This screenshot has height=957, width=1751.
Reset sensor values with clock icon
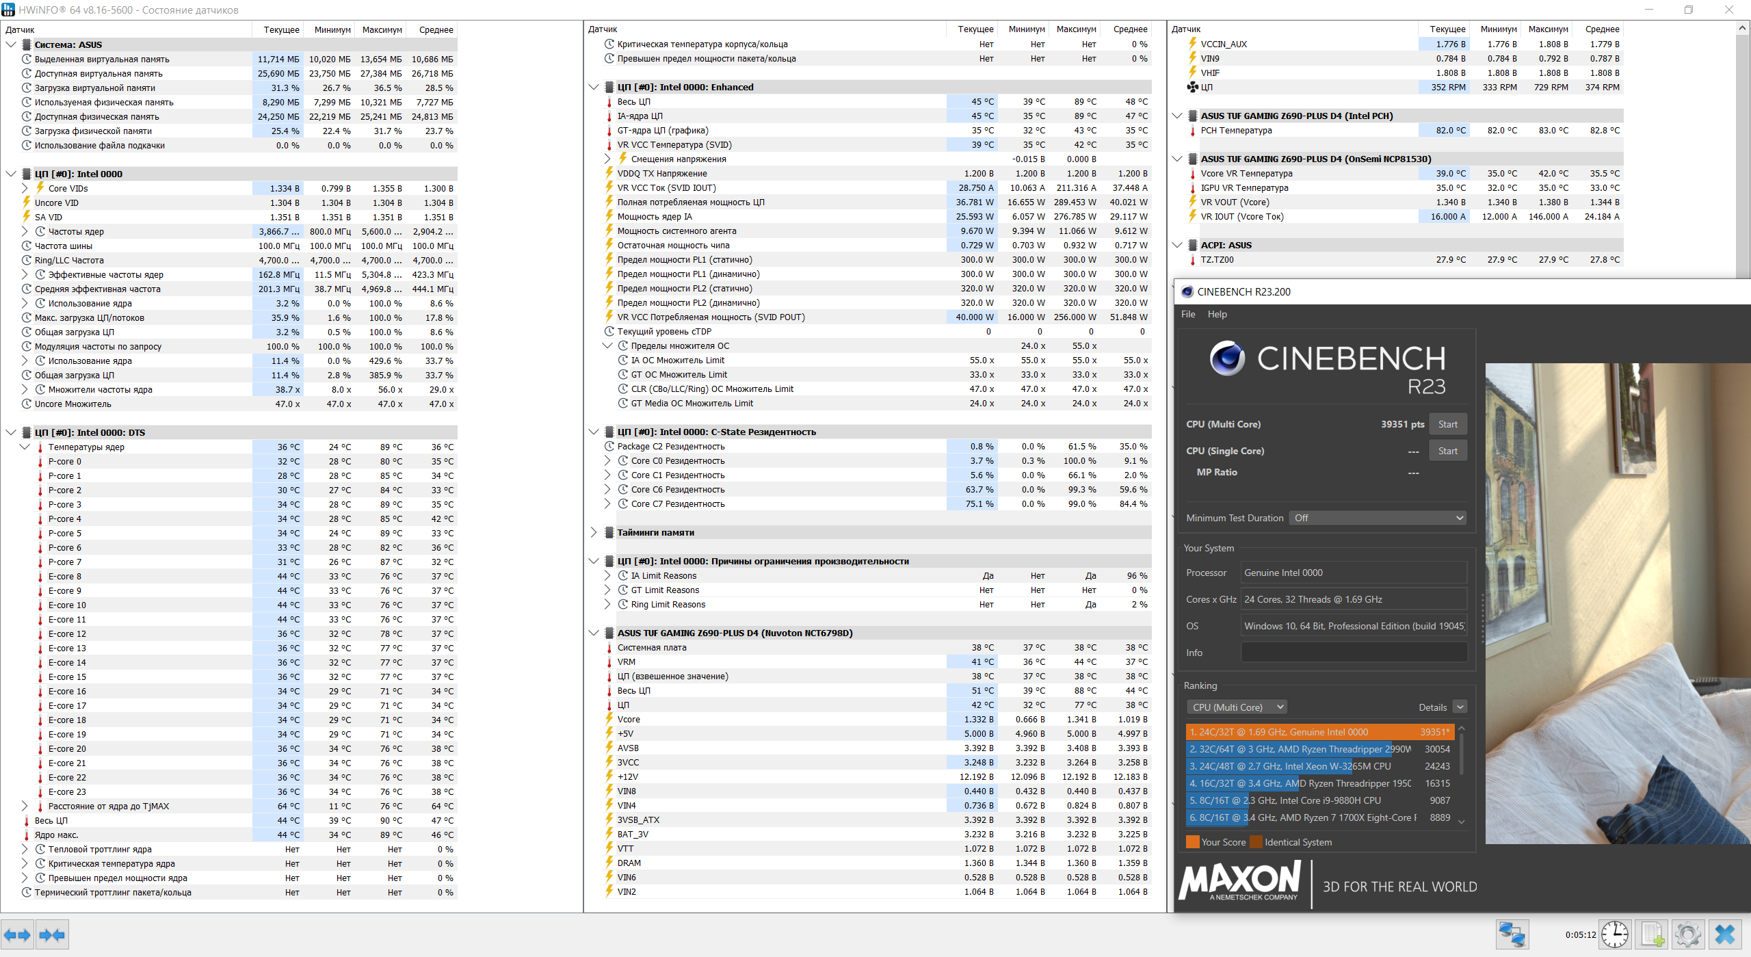click(x=1615, y=934)
